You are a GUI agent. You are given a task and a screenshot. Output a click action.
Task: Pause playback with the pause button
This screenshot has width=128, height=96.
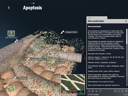click(93, 91)
